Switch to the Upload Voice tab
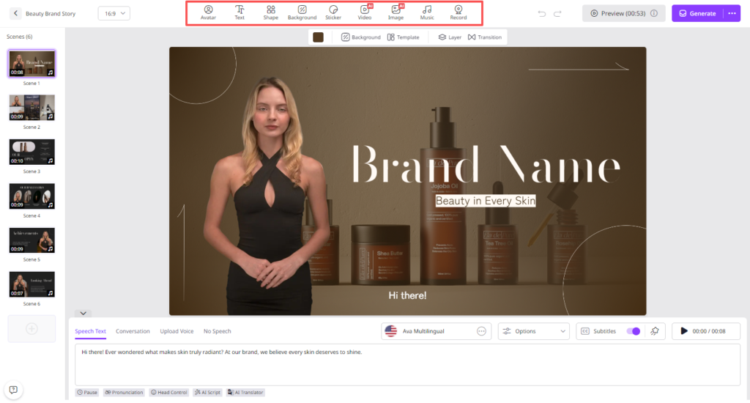 click(x=177, y=331)
